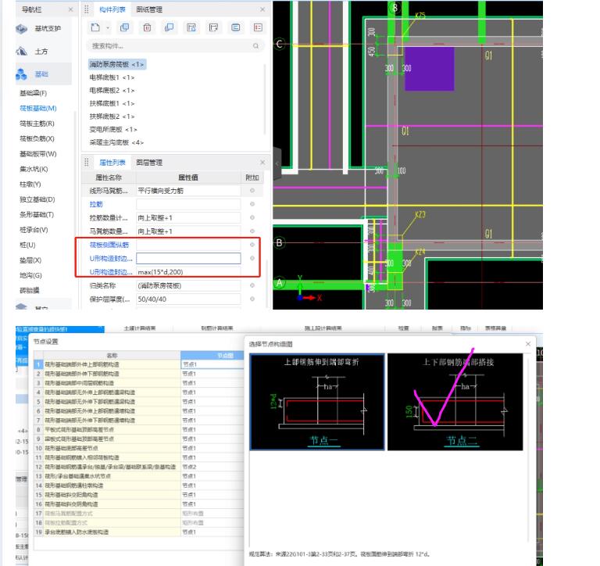600x566 pixels.
Task: Select 变电所底板 <1> in component list
Action: [113, 130]
